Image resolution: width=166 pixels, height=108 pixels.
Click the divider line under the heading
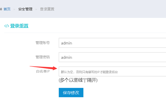85,33
